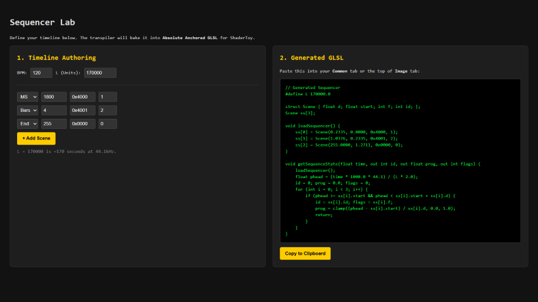This screenshot has height=302, width=538.
Task: Click the '// Generated Sequencer' comment line
Action: [x=313, y=88]
